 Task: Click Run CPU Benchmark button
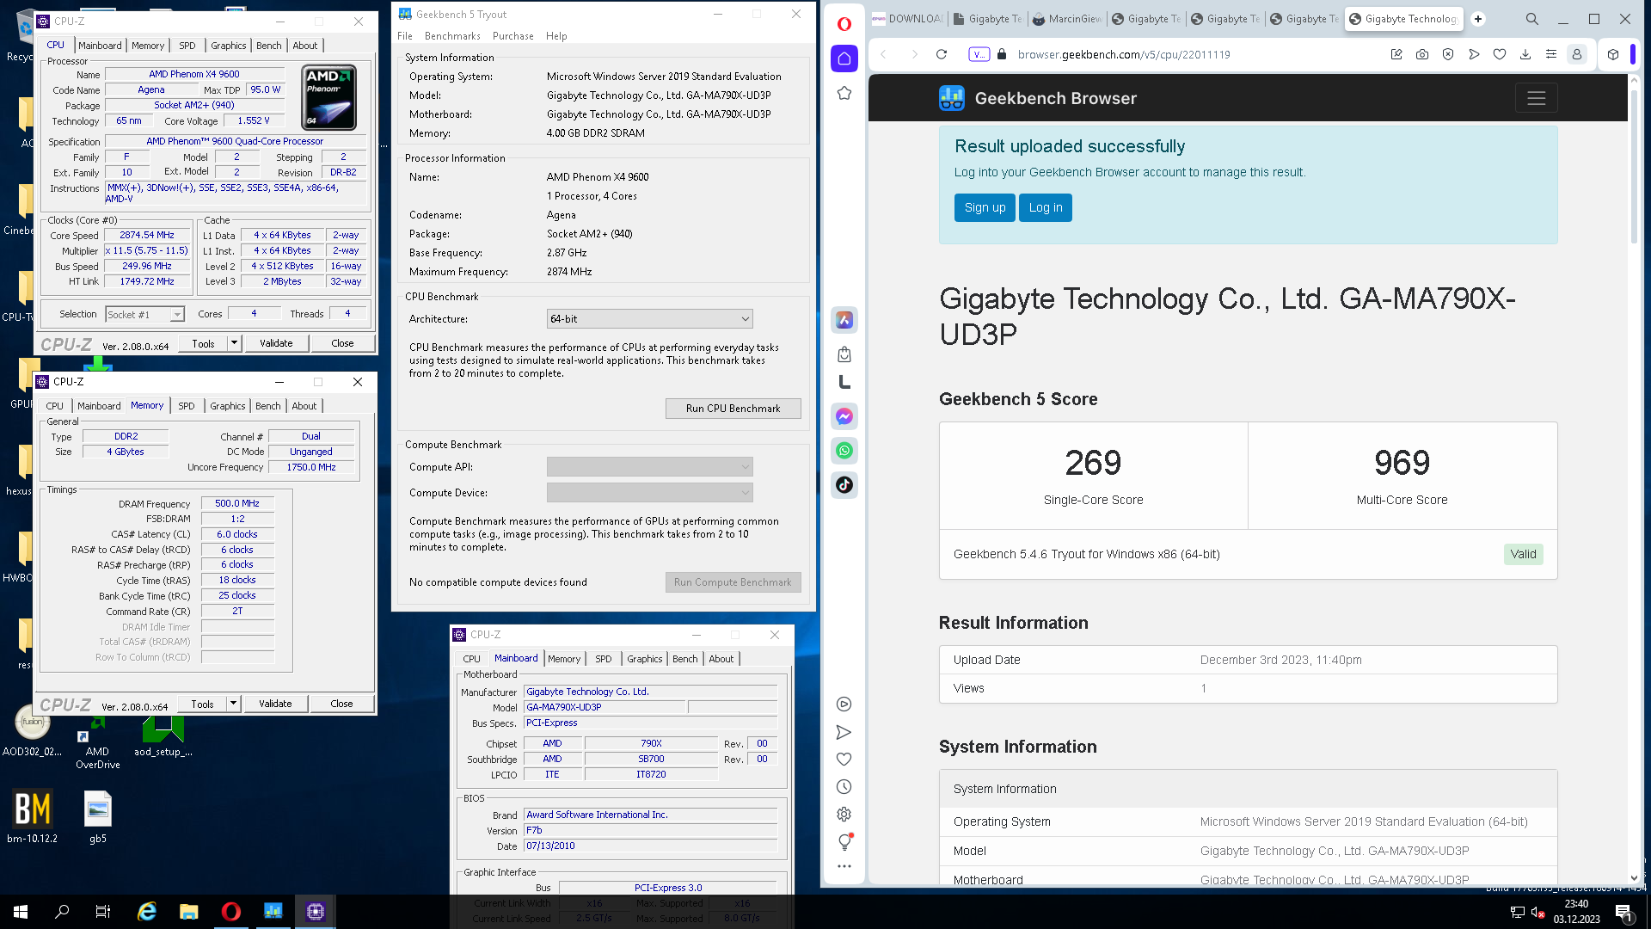pyautogui.click(x=733, y=409)
